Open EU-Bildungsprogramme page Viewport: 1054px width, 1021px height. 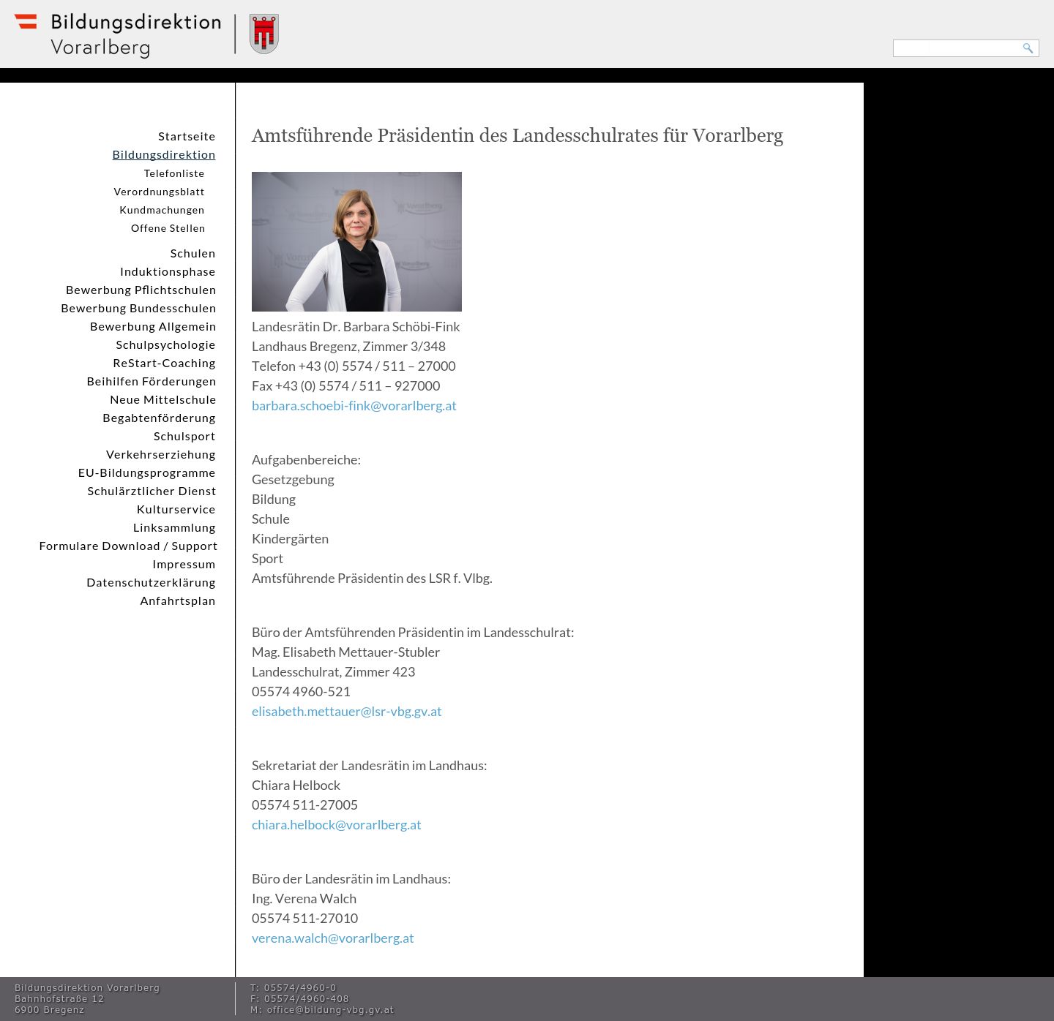point(147,472)
